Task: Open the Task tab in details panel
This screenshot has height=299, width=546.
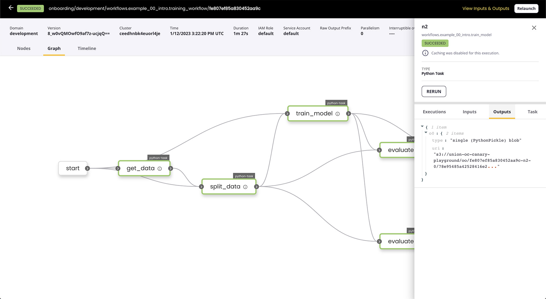Action: point(532,112)
